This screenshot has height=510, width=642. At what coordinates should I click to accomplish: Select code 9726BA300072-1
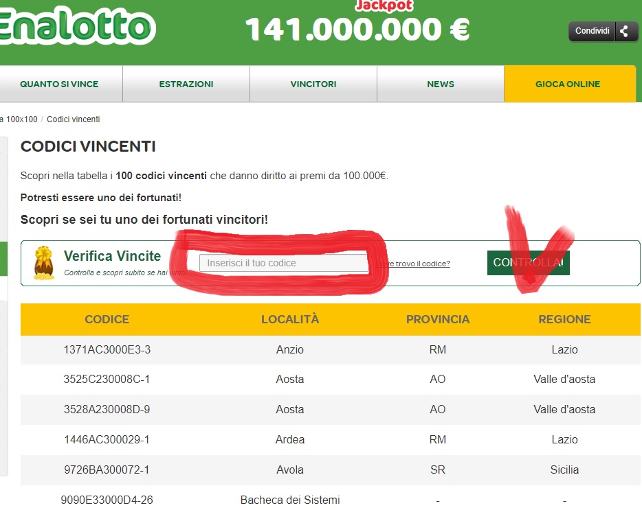(107, 470)
